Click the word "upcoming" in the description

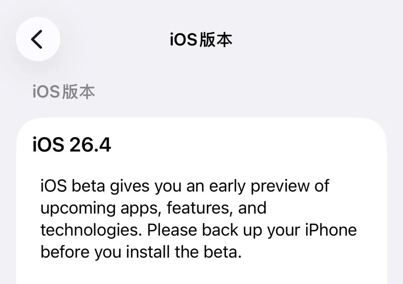(78, 209)
